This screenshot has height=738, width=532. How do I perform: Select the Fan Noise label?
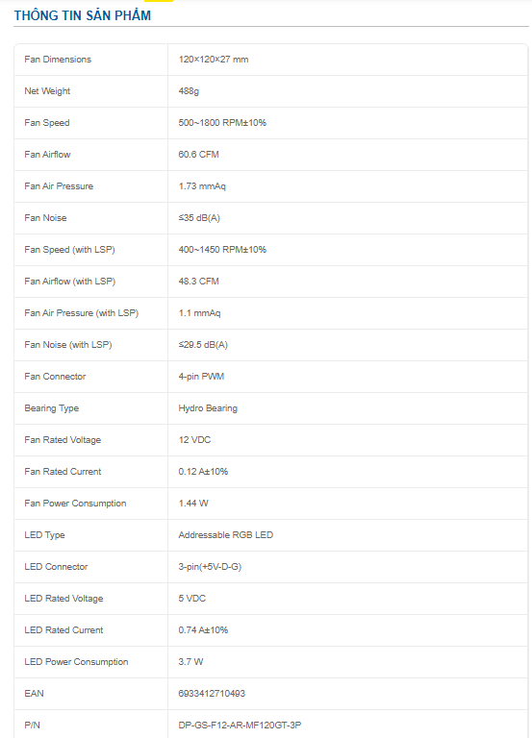tap(45, 218)
